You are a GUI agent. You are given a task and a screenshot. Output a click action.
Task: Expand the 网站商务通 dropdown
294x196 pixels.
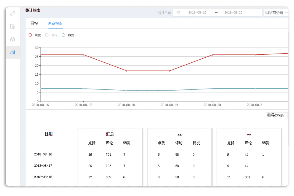pyautogui.click(x=276, y=12)
